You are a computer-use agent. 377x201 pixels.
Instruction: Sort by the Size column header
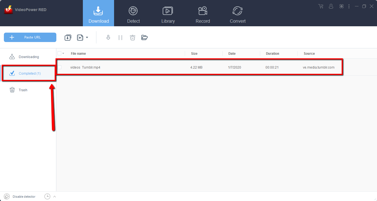[194, 54]
